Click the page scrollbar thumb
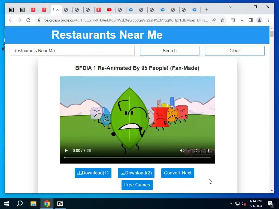Screen dimensions: 279x209 coord(272,34)
